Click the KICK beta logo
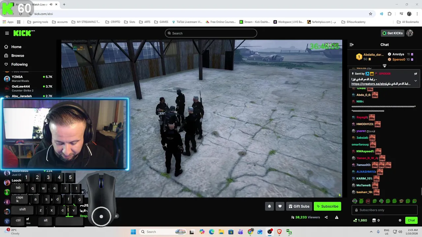 pyautogui.click(x=24, y=33)
